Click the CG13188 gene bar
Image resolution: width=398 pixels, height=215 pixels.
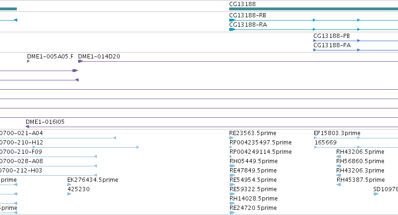click(313, 9)
